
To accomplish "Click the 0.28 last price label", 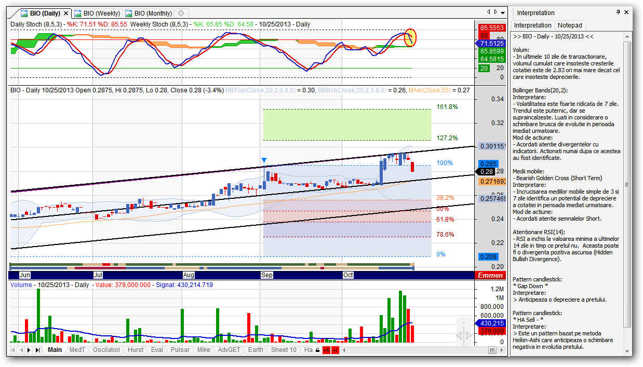I will click(486, 171).
